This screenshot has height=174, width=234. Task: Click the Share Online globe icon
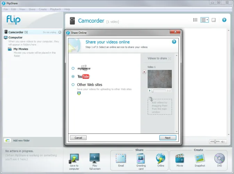[x=161, y=158]
